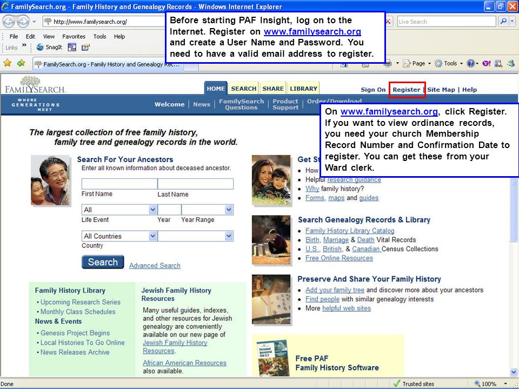Image resolution: width=519 pixels, height=389 pixels.
Task: Click the Messenger icon at toolbar end
Action: click(x=511, y=63)
